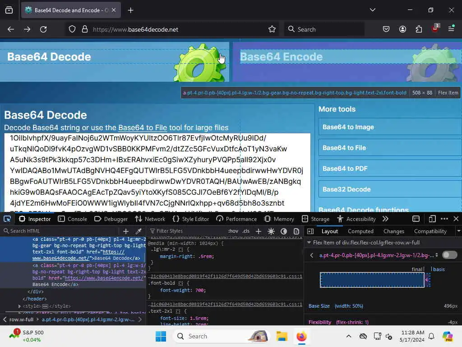This screenshot has width=462, height=347.
Task: Follow the Base64 to File inline link
Action: point(143,128)
